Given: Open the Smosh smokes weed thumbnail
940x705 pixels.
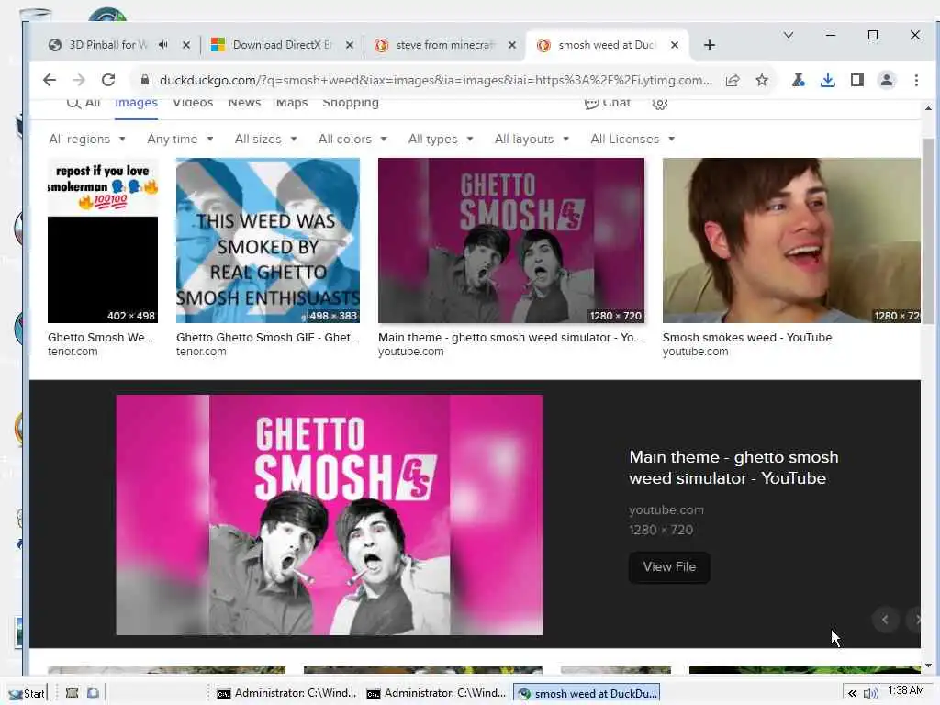Looking at the screenshot, I should click(x=791, y=241).
